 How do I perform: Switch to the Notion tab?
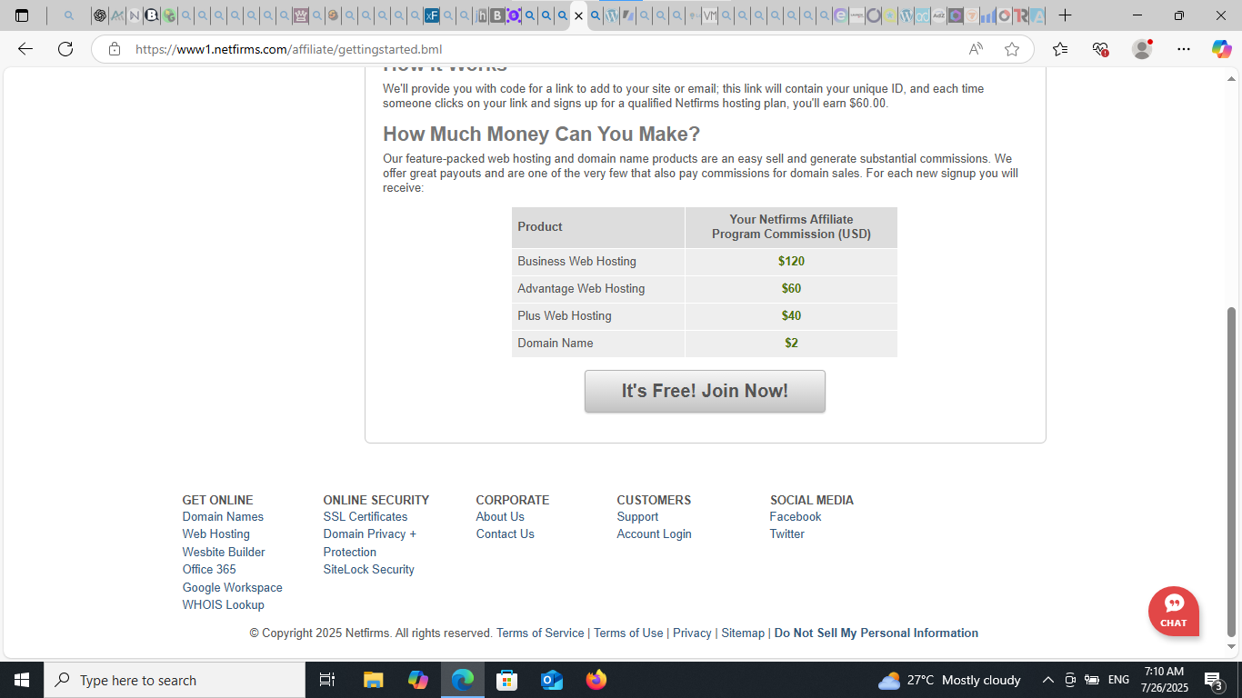[135, 15]
